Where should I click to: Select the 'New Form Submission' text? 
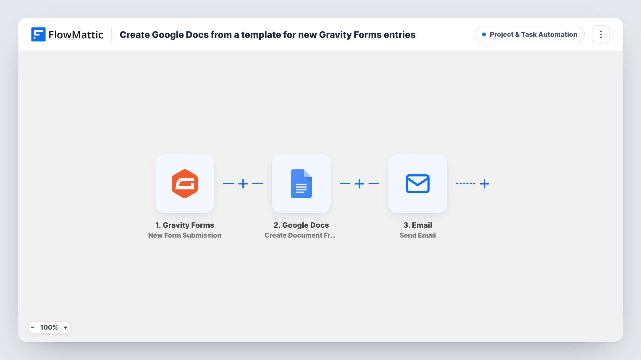(185, 235)
